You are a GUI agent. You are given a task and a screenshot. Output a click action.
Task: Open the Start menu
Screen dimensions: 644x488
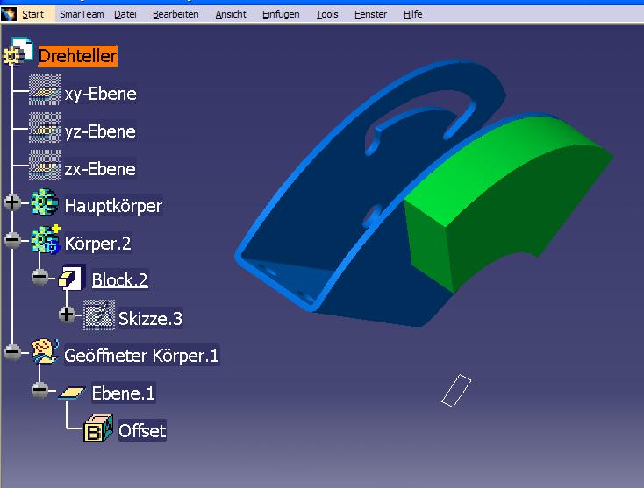click(x=32, y=14)
